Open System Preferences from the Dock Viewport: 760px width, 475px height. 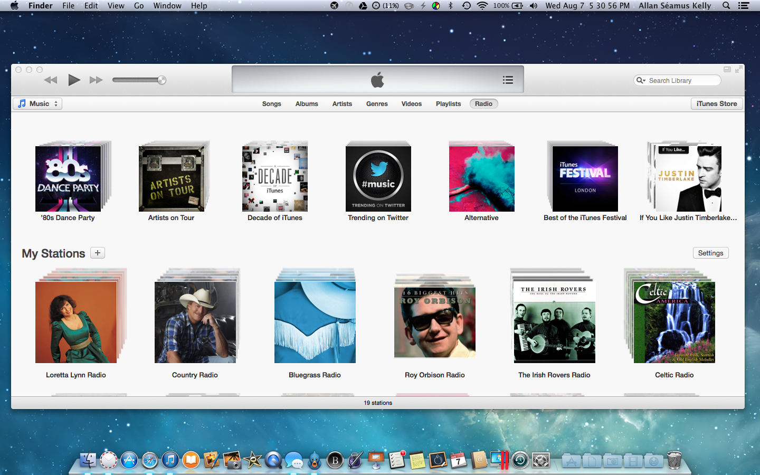[541, 461]
